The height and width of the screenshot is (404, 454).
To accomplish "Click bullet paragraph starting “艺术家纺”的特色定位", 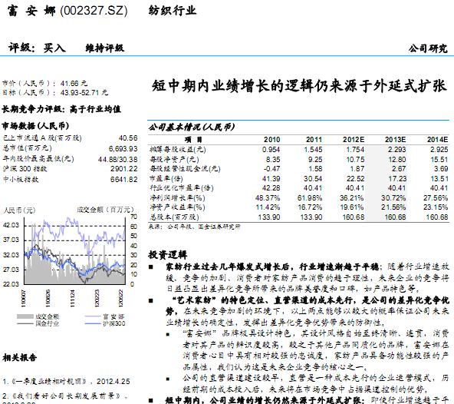I will [x=308, y=311].
